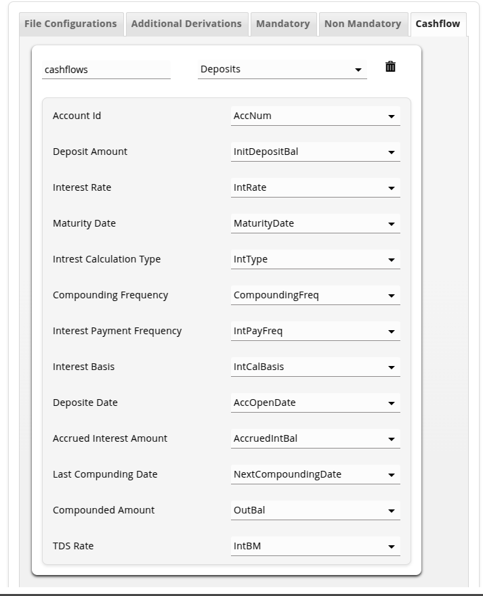Click the Compounding Frequency label
483x596 pixels.
tap(110, 295)
